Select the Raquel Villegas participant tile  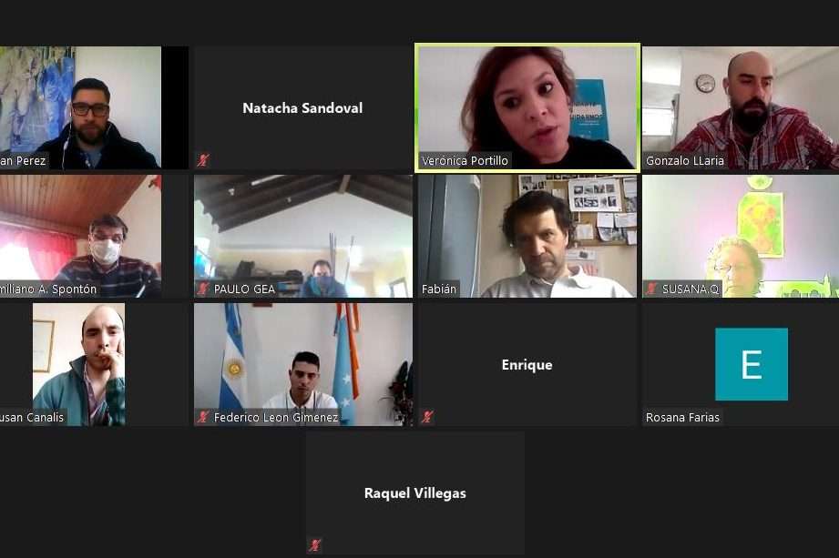click(x=415, y=493)
